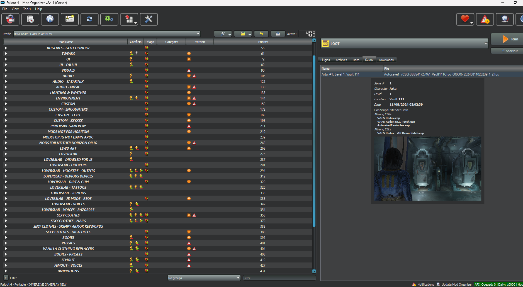
Task: Click the install mod from archive icon
Action: click(x=30, y=19)
